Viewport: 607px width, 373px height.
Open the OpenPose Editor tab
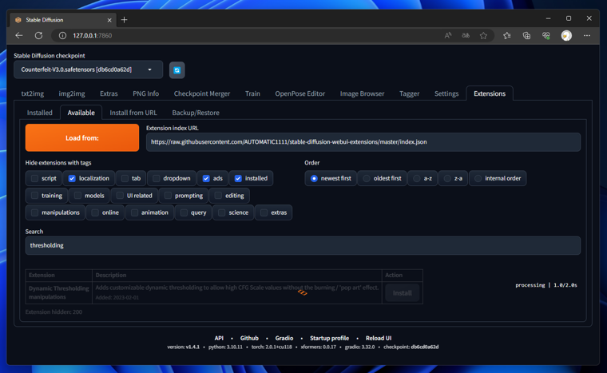[x=300, y=93]
